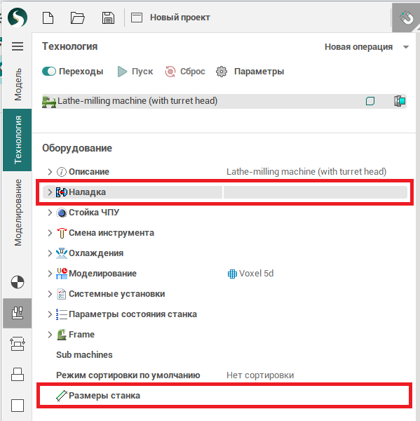Expand Параметры состояния станка item
The image size is (420, 421).
pyautogui.click(x=50, y=314)
